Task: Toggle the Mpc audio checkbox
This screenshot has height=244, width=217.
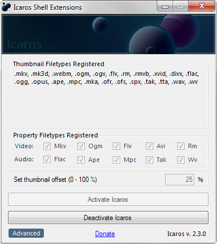Action: (x=116, y=160)
